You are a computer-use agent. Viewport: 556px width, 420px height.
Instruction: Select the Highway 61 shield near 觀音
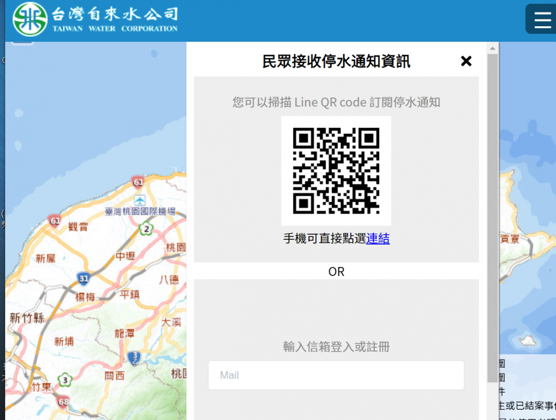tap(55, 220)
